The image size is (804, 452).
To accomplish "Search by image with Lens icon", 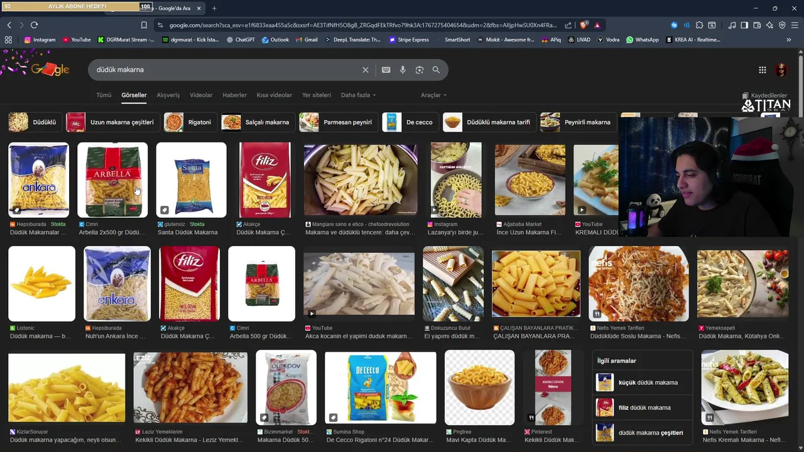I will (420, 70).
